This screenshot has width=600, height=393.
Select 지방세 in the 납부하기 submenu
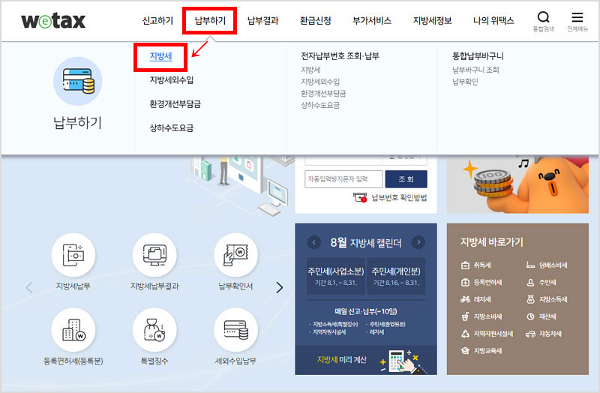(x=160, y=56)
